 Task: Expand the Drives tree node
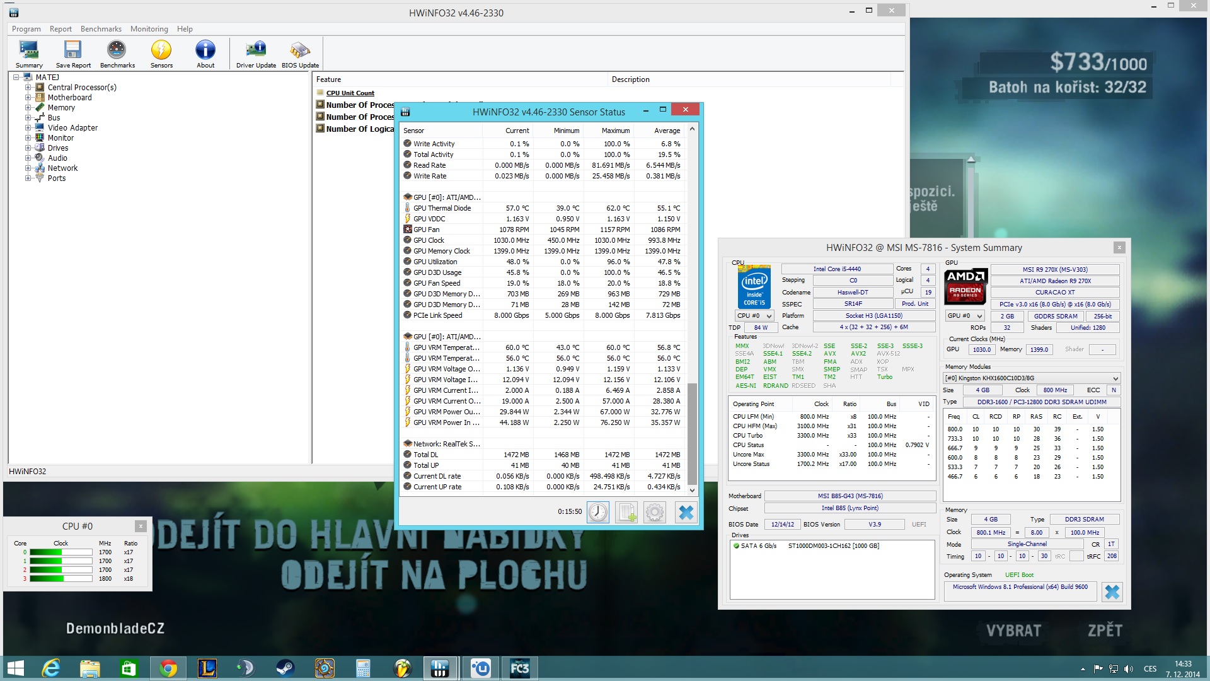click(28, 148)
